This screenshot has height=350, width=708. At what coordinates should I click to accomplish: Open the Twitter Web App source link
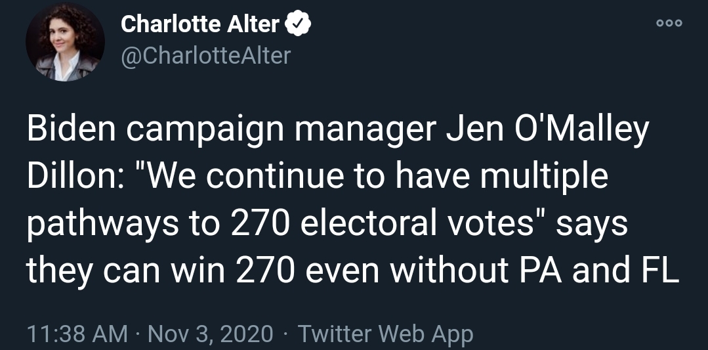click(385, 334)
